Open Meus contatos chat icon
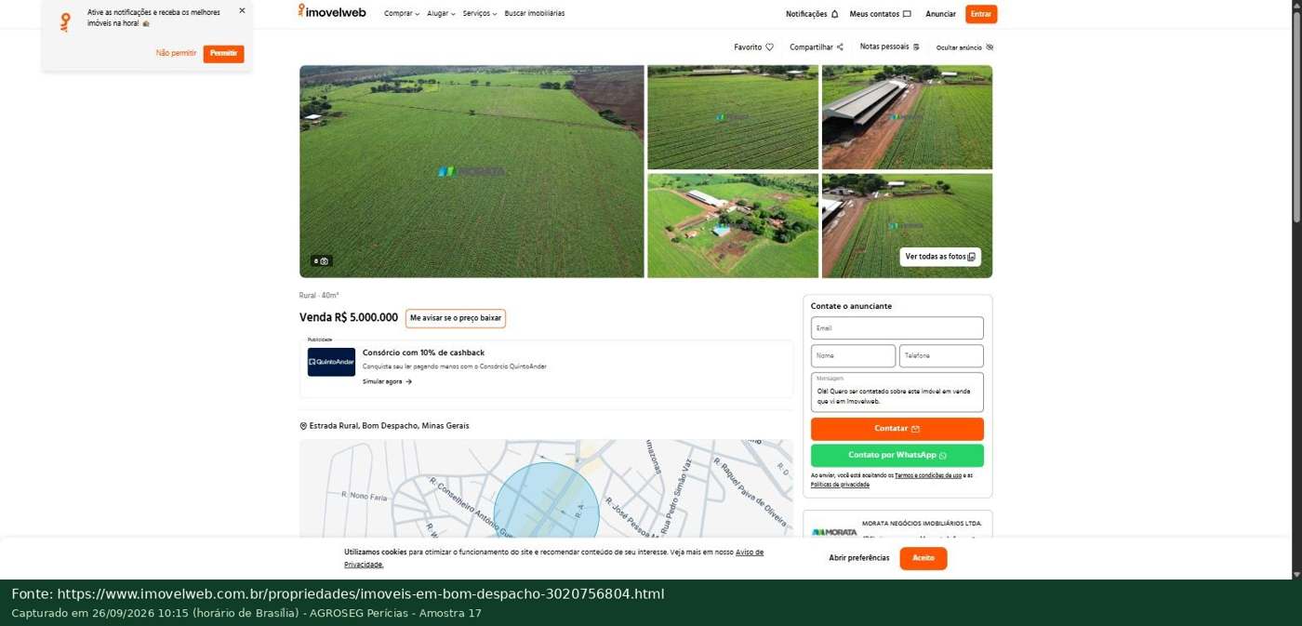The image size is (1302, 626). (907, 14)
